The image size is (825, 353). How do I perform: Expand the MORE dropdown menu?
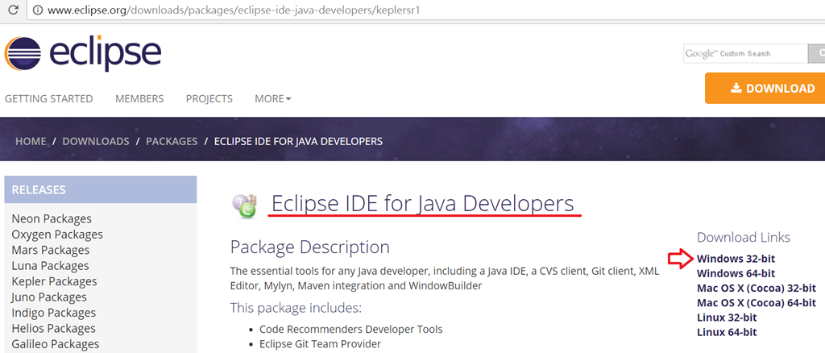(272, 99)
